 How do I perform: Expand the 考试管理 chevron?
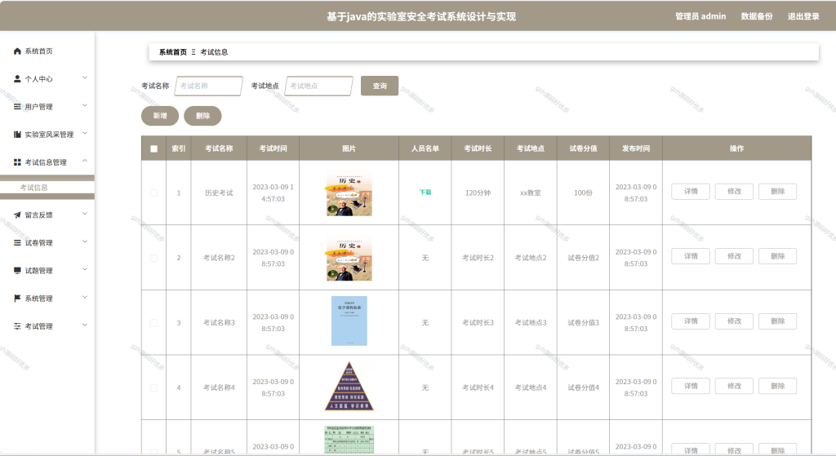(x=85, y=325)
